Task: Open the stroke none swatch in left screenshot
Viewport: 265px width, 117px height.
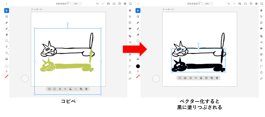Action: pyautogui.click(x=6, y=76)
